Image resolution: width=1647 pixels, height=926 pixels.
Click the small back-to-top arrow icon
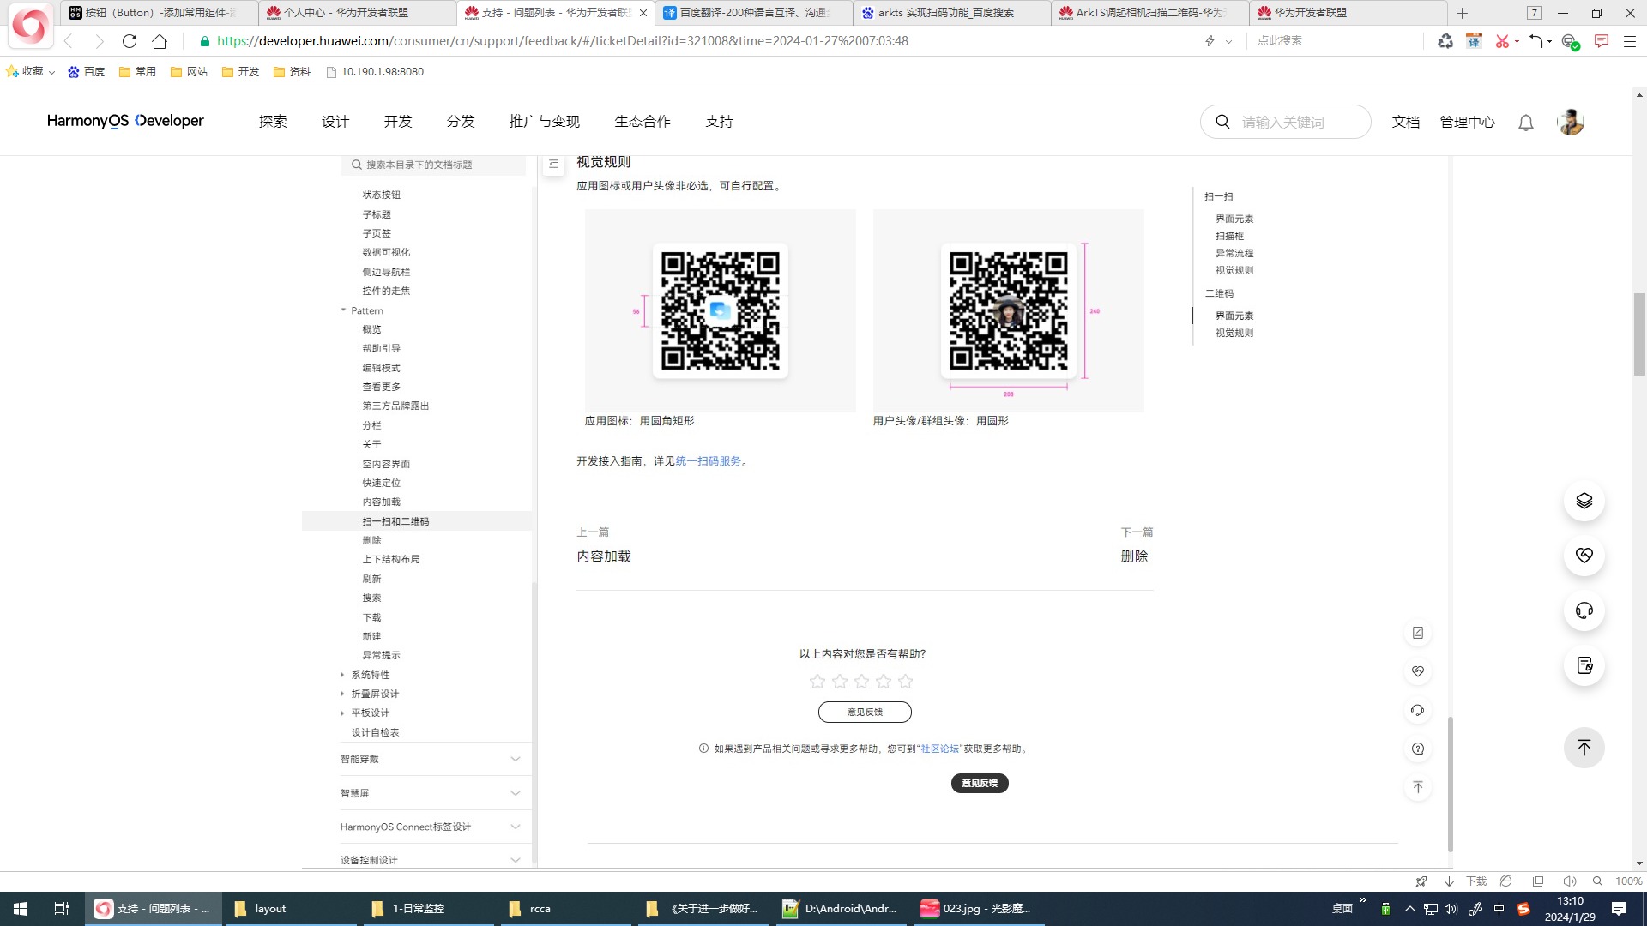tap(1418, 787)
